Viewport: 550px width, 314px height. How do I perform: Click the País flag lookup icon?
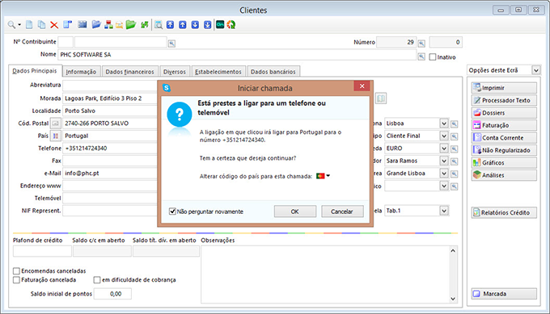pyautogui.click(x=56, y=136)
